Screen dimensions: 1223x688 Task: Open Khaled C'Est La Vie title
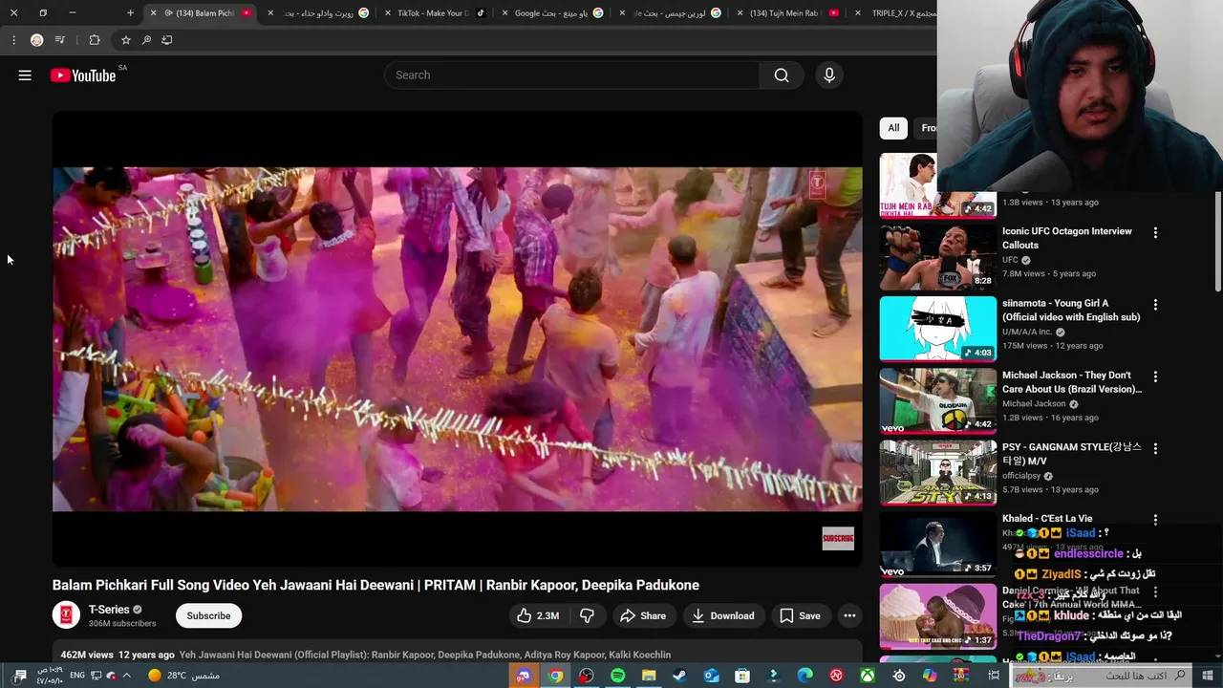click(1047, 519)
